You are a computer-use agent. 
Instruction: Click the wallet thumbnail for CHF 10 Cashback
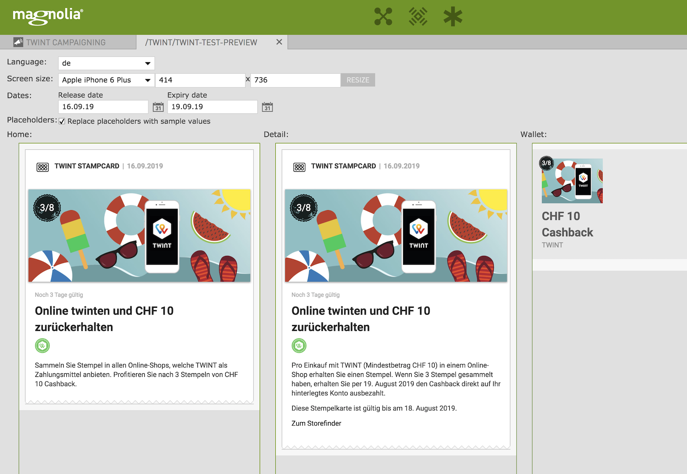(x=572, y=180)
